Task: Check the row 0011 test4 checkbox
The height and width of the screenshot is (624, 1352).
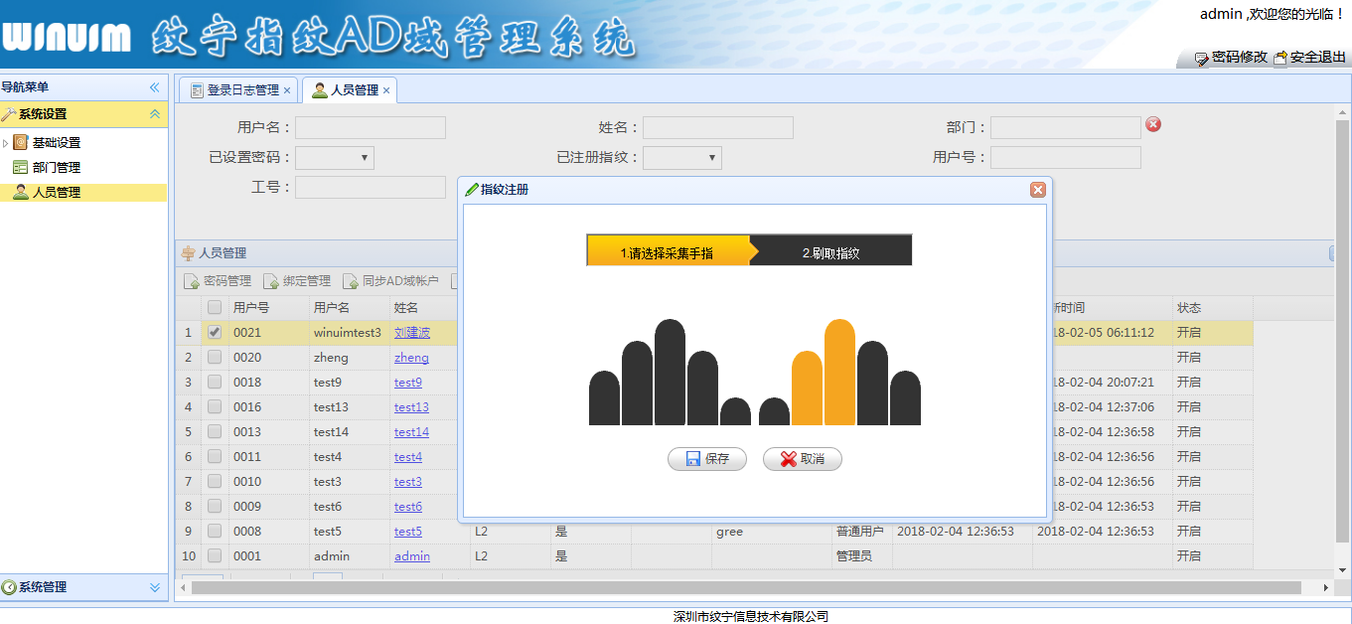Action: coord(215,457)
